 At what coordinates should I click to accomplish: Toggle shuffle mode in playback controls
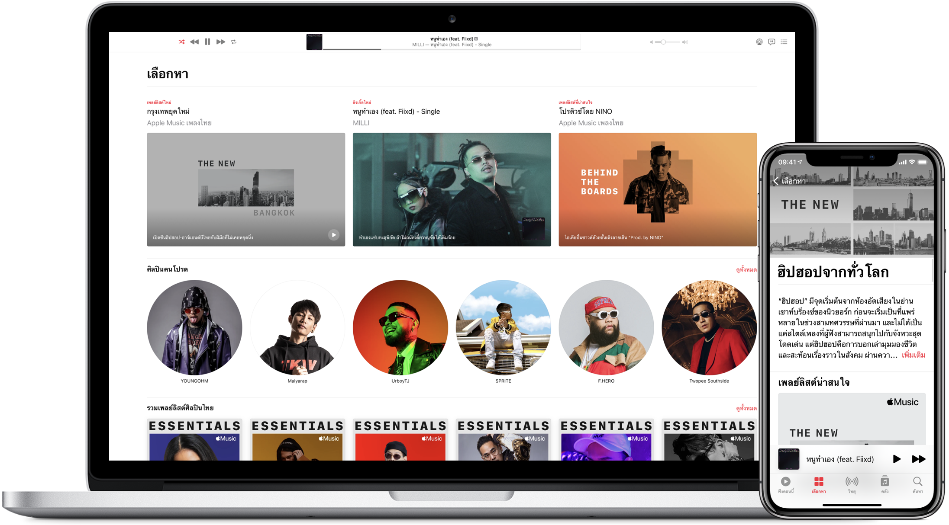click(x=181, y=42)
